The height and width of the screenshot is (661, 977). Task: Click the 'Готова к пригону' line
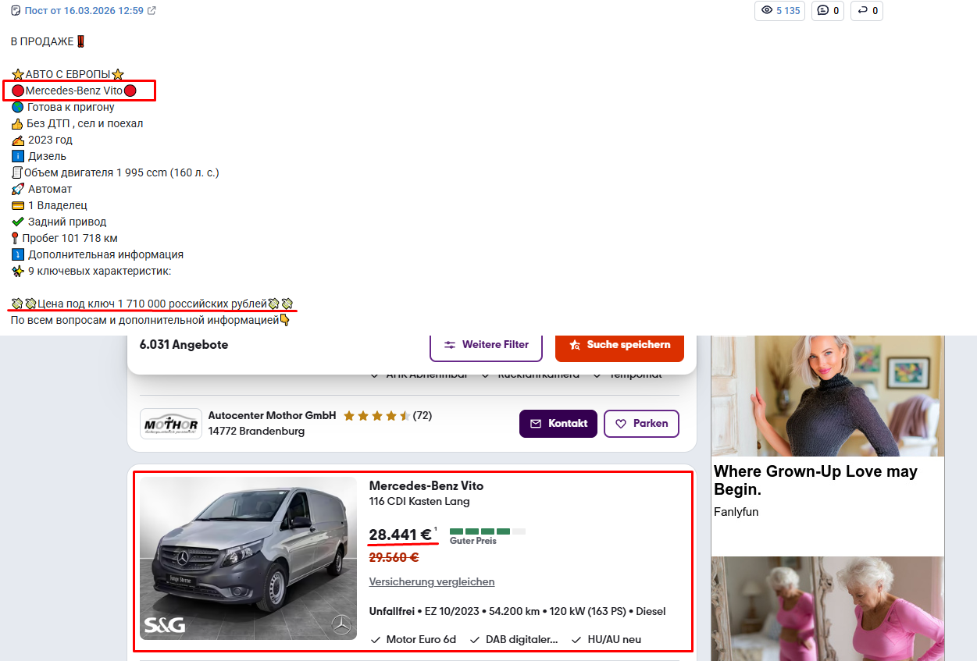point(62,107)
